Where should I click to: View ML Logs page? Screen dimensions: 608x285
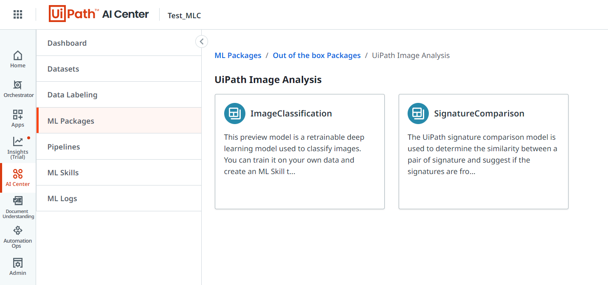tap(62, 199)
